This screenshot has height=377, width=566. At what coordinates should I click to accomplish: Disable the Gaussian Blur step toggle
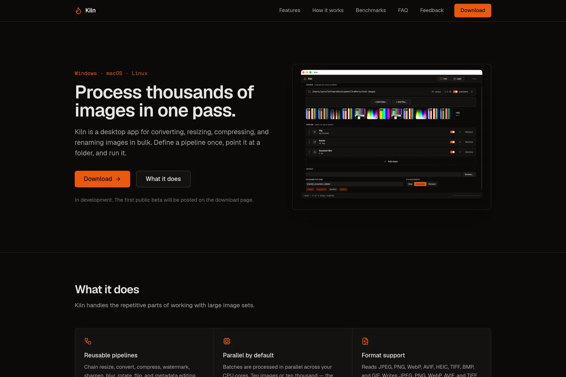coord(452,152)
